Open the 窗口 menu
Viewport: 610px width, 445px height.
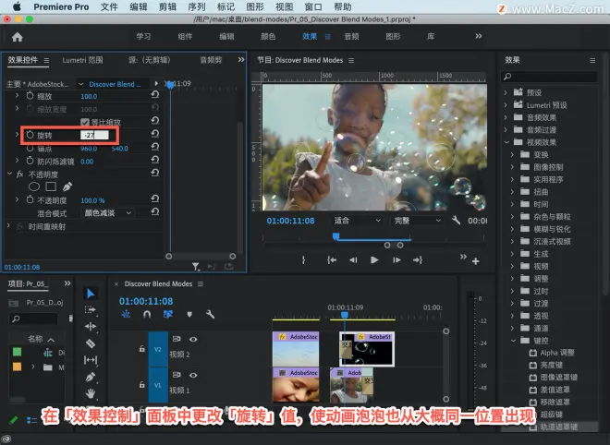(313, 6)
